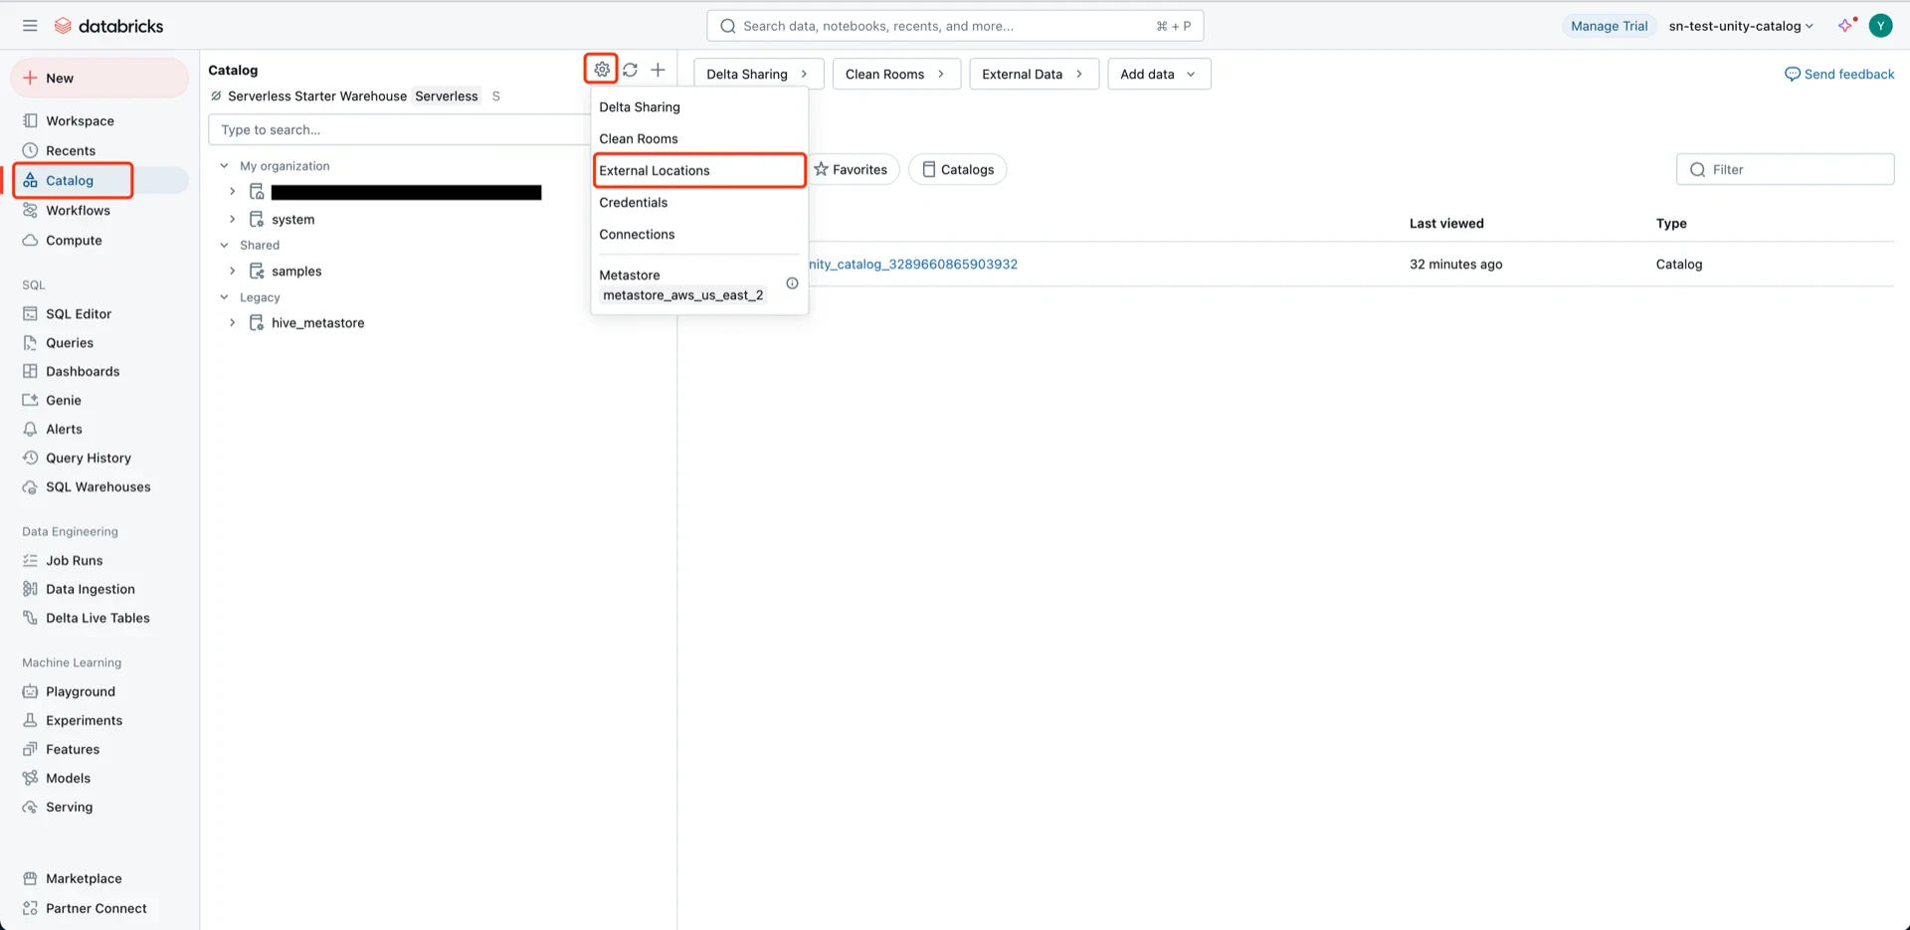Click the Clean Rooms toolbar button
Image resolution: width=1910 pixels, height=930 pixels.
click(x=896, y=75)
